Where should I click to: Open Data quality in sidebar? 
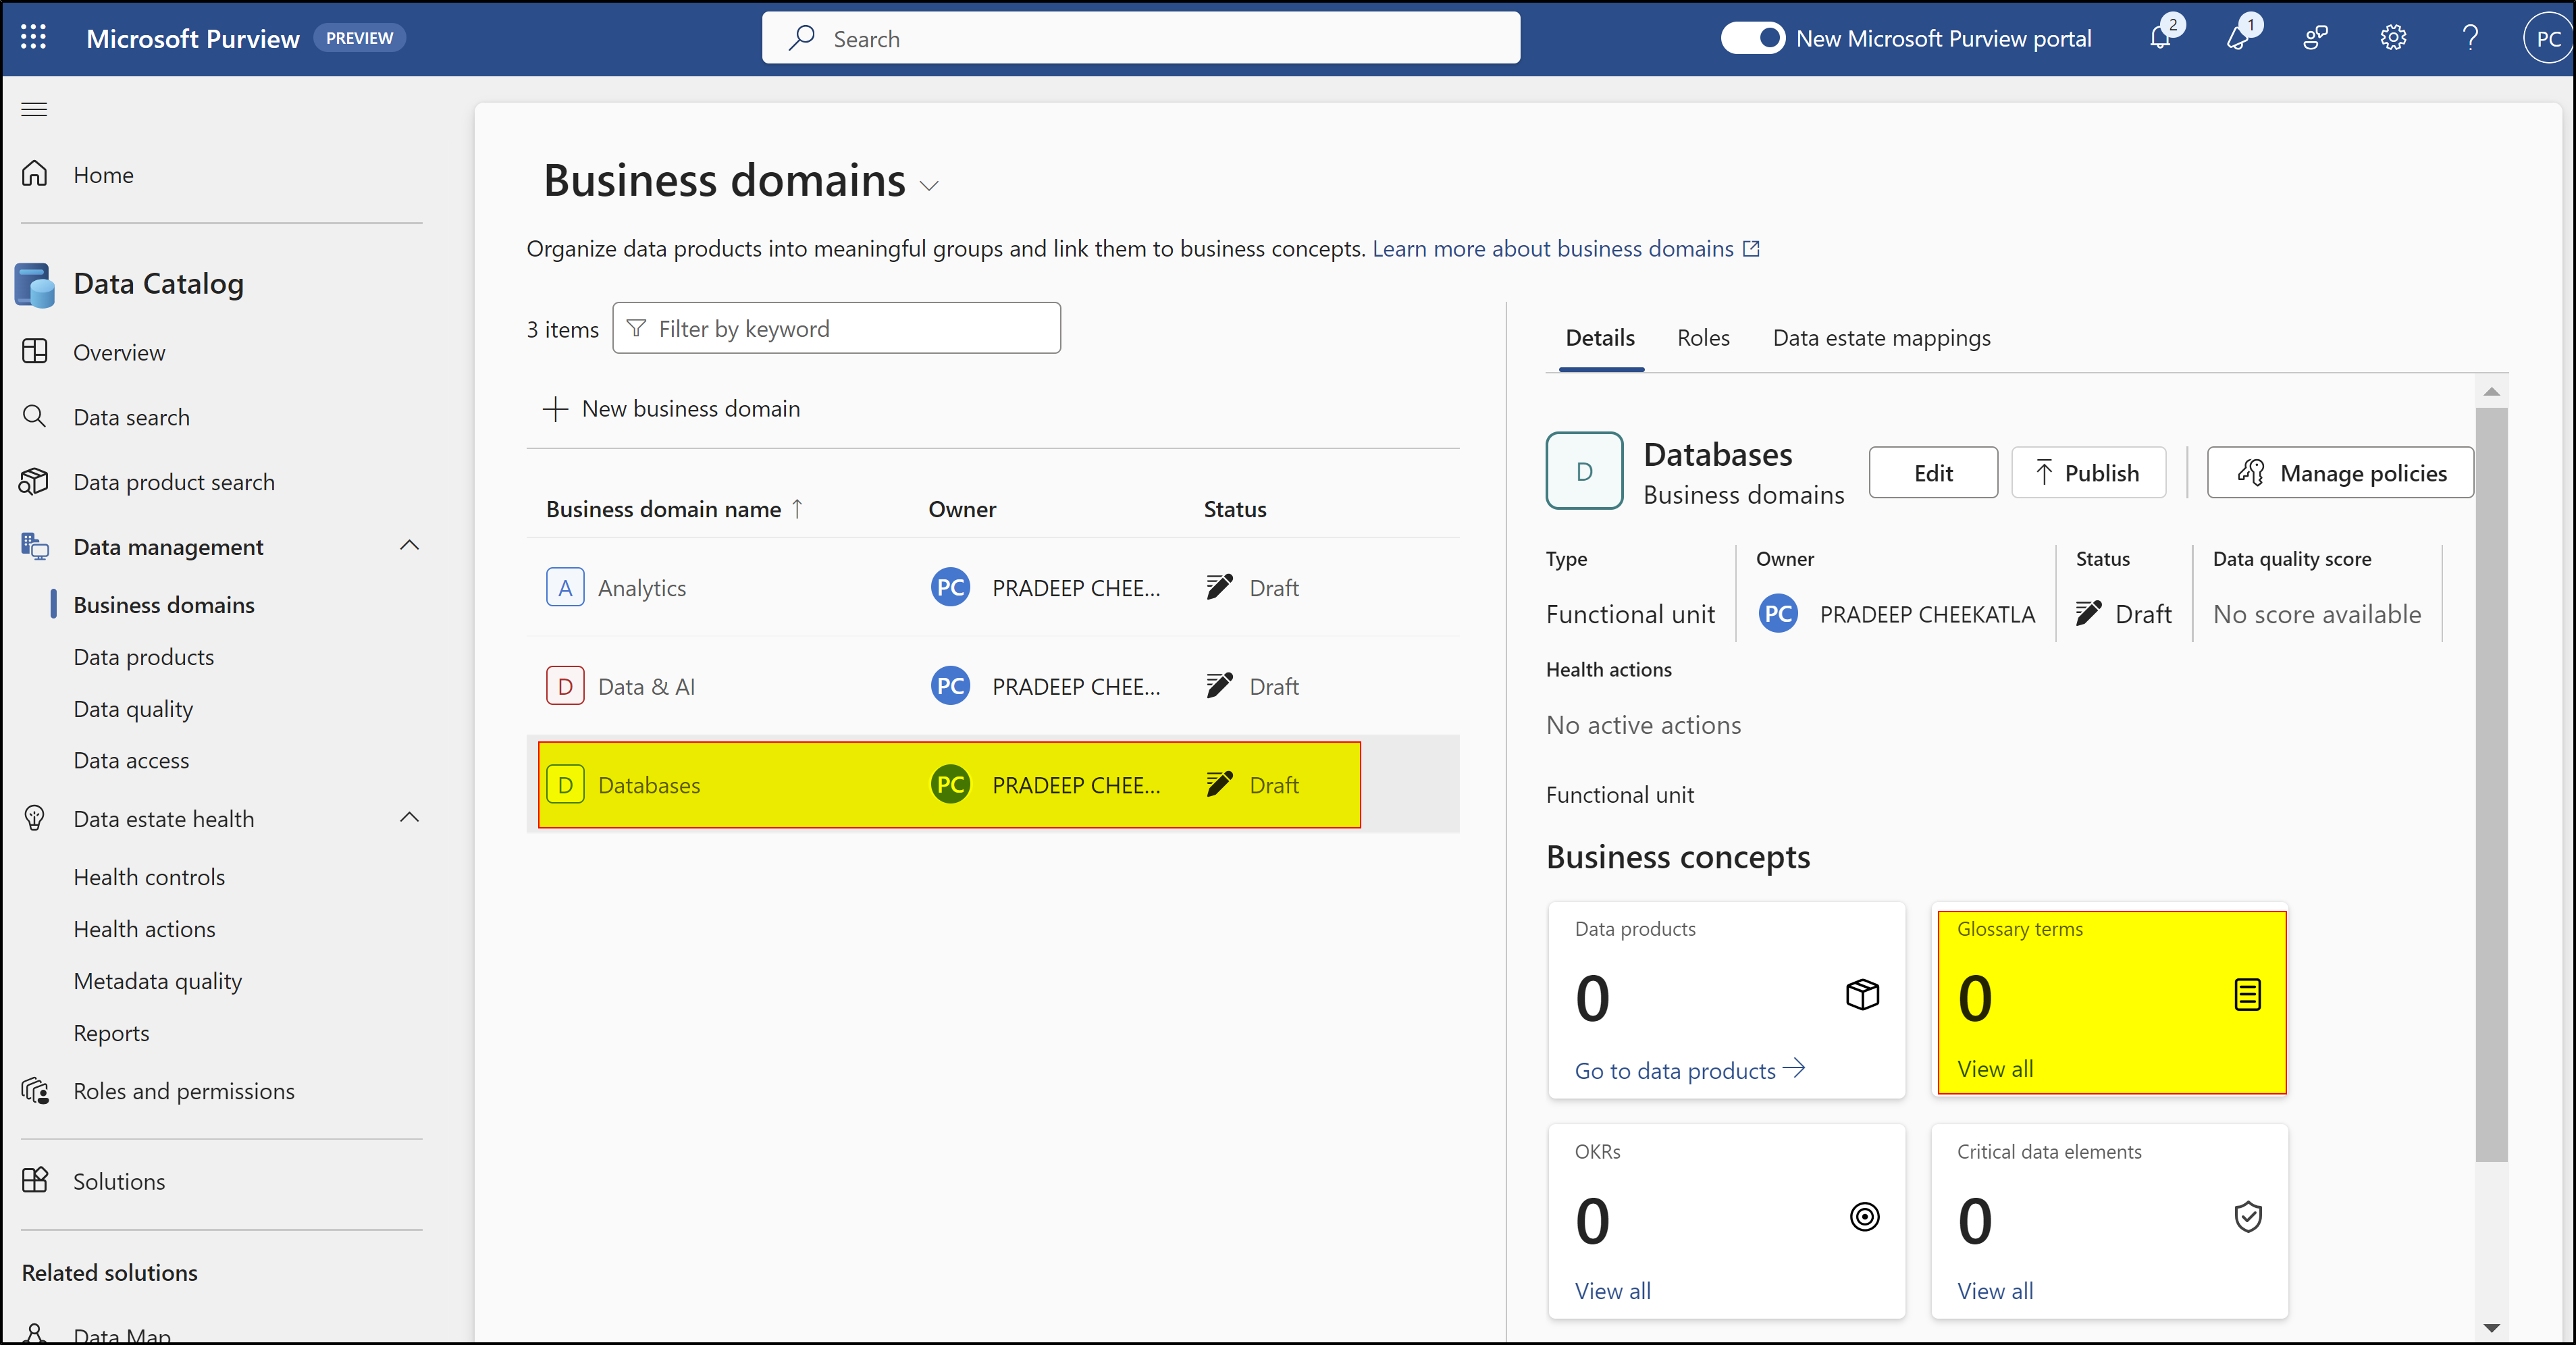[x=133, y=709]
